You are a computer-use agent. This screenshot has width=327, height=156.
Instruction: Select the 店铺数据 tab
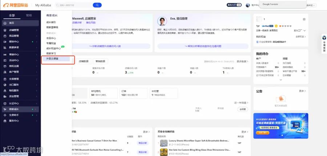84,61
